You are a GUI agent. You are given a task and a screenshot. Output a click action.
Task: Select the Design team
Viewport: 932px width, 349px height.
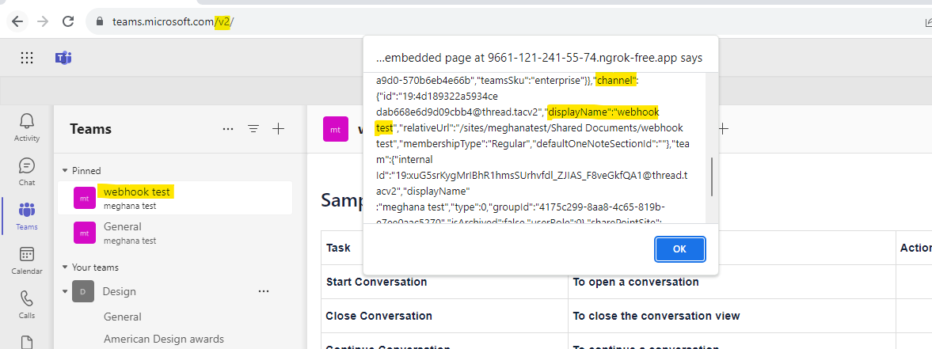(119, 291)
